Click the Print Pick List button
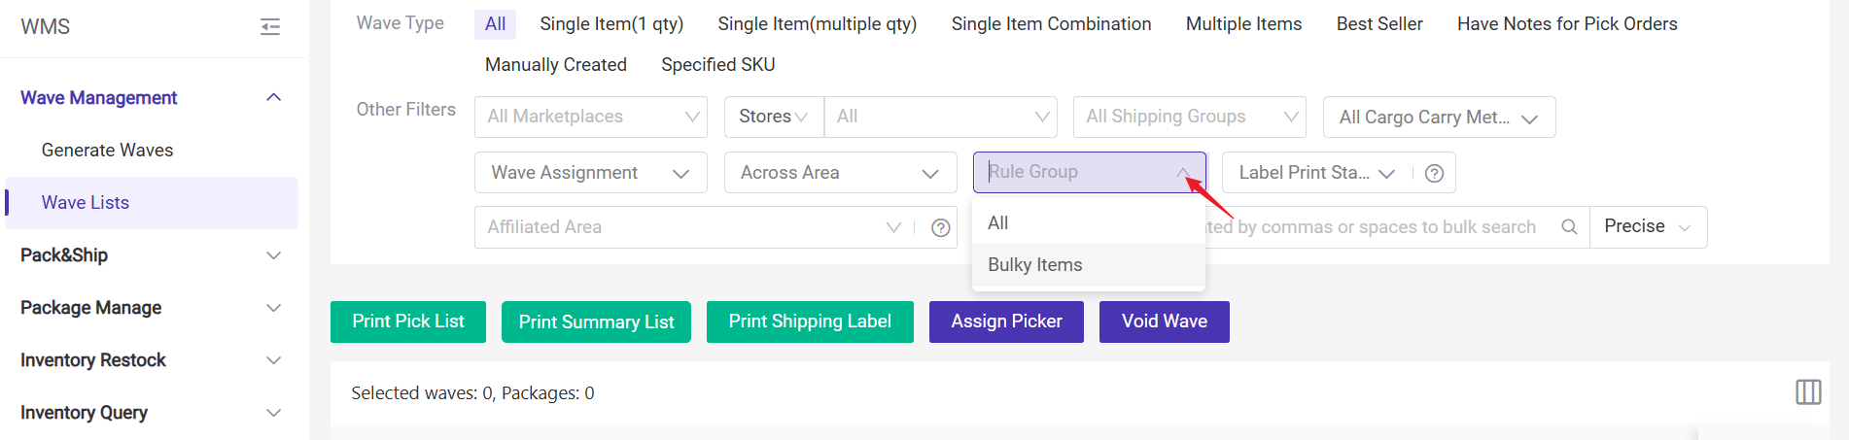The image size is (1849, 440). [408, 322]
